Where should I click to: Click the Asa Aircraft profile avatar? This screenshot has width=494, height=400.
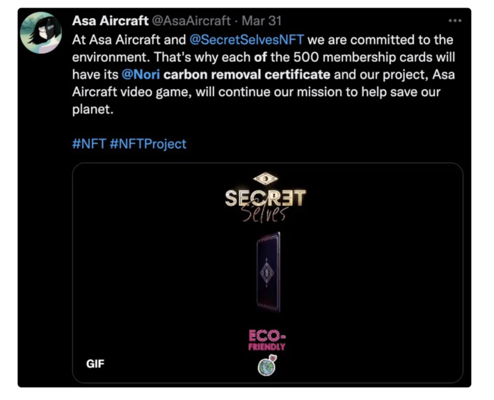click(x=41, y=33)
